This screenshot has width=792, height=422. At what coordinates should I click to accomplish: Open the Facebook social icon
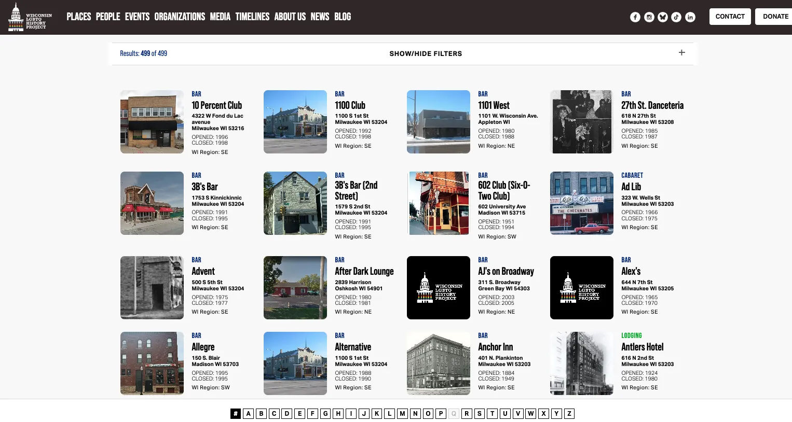point(635,17)
